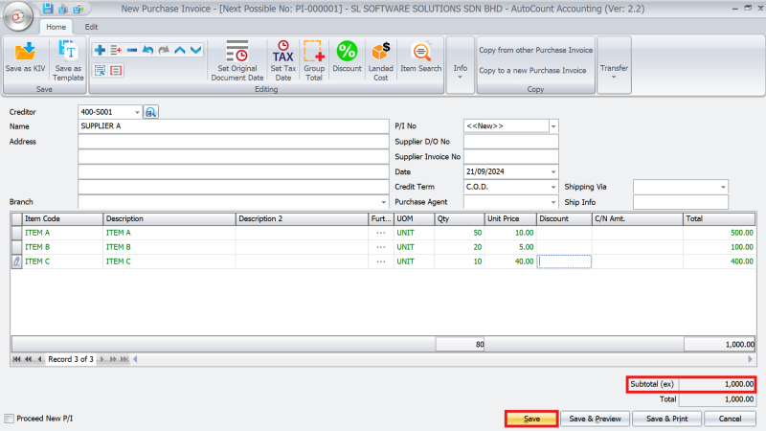Image resolution: width=766 pixels, height=431 pixels.
Task: Click the Landed Cost box icon
Action: pos(380,52)
